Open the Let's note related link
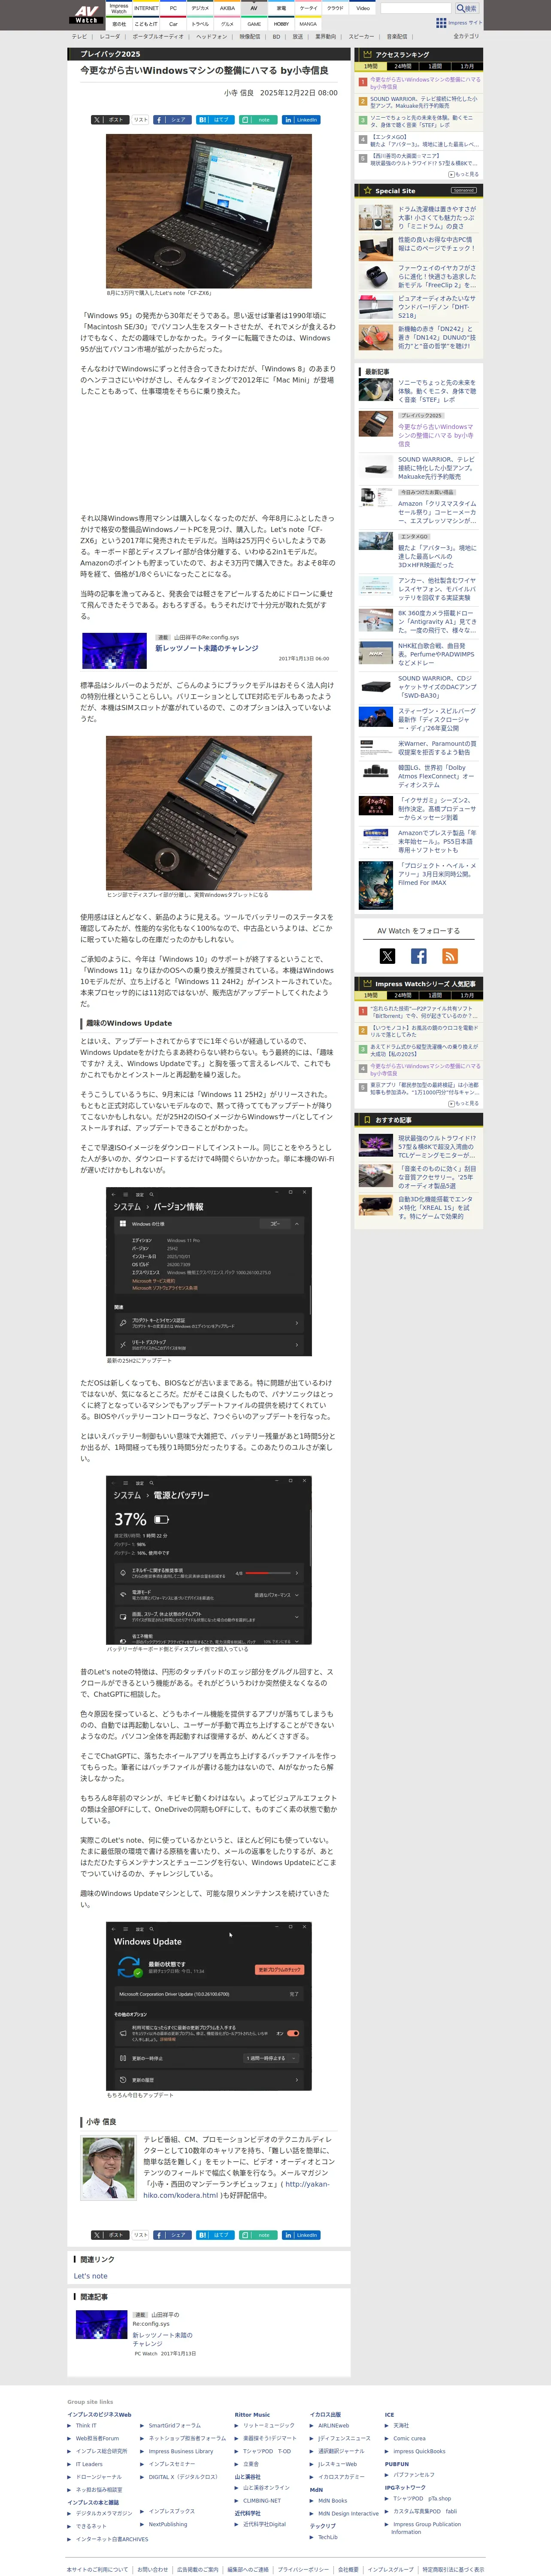This screenshot has height=2576, width=551. (90, 2275)
